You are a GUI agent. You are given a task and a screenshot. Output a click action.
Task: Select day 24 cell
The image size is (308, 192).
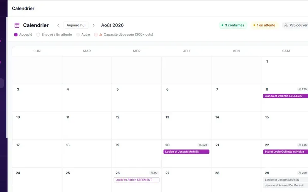click(37, 180)
